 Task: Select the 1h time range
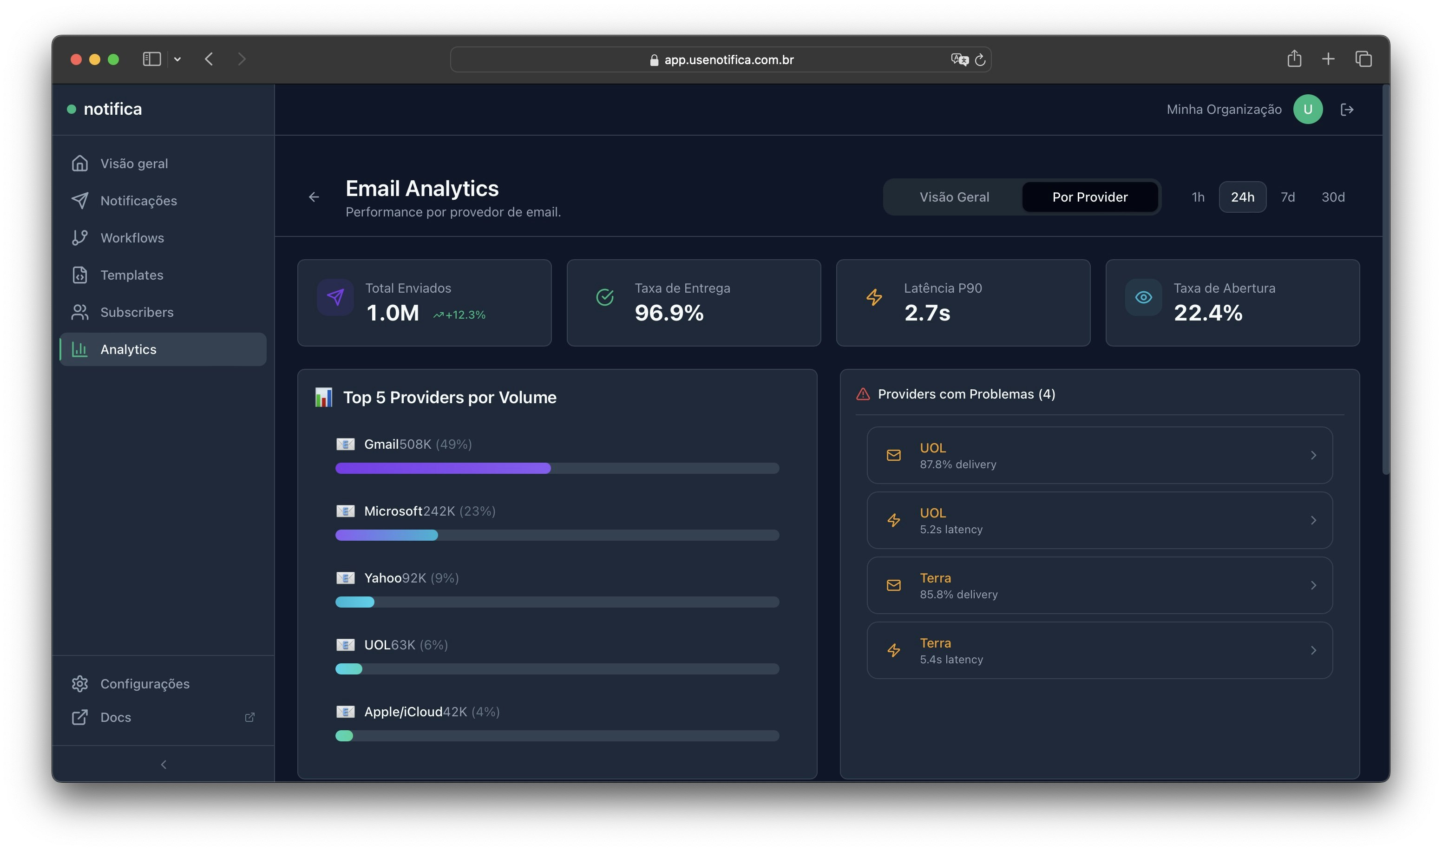[1197, 196]
